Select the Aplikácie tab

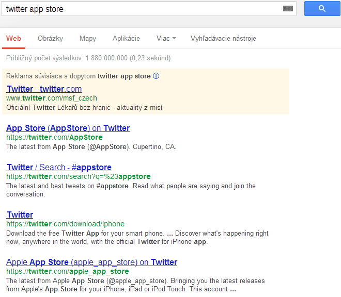126,39
